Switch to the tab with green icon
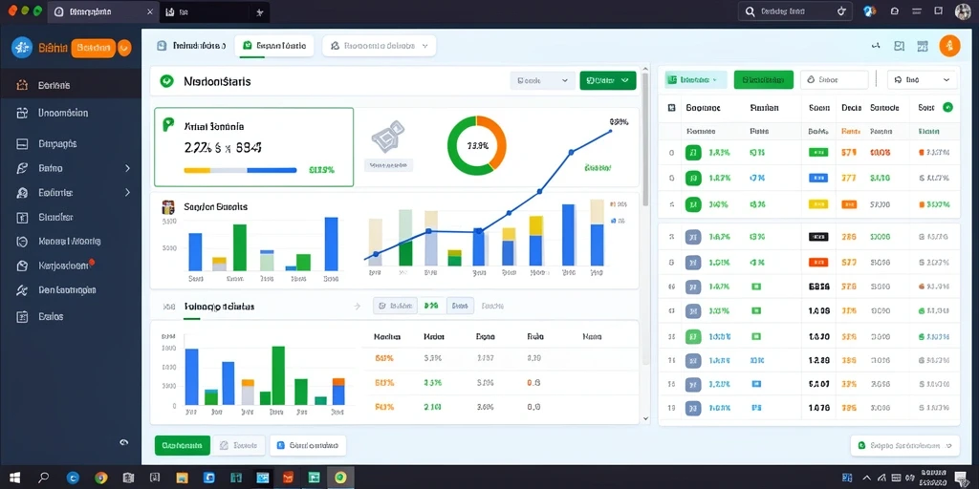This screenshot has height=489, width=979. 274,46
